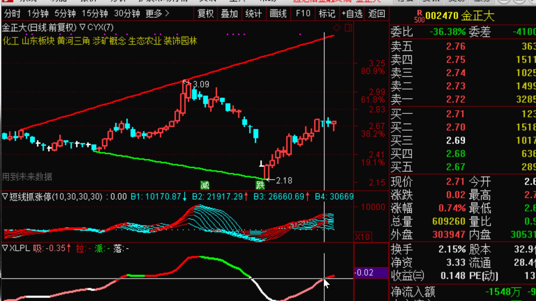The width and height of the screenshot is (536, 301).
Task: Open F10 company information
Action: coord(303,13)
